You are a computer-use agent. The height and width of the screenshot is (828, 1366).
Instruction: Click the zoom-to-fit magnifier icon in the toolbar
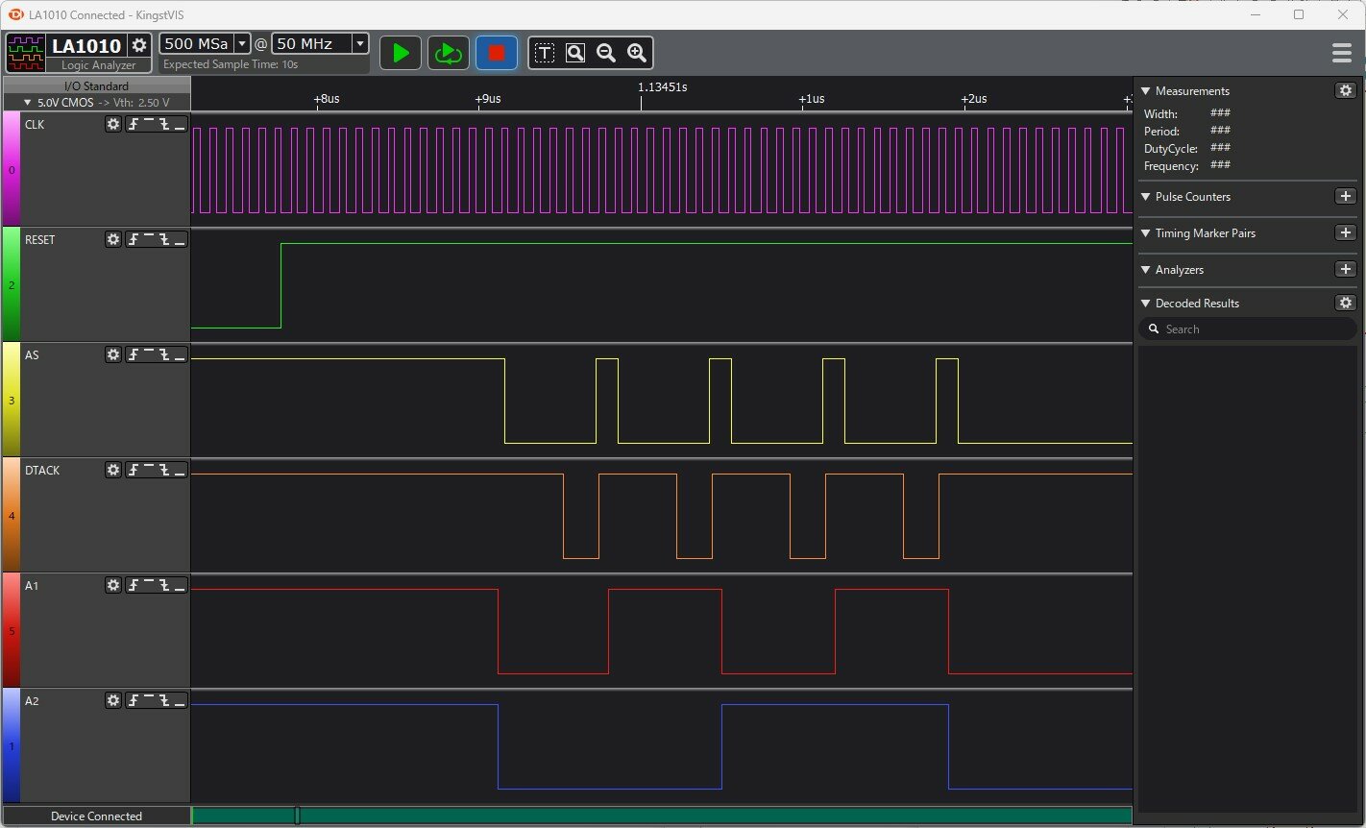[x=575, y=53]
